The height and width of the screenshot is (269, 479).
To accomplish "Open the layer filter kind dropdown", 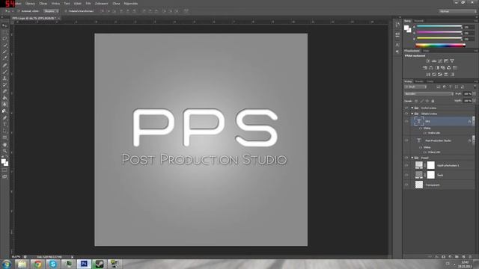I will tap(415, 87).
